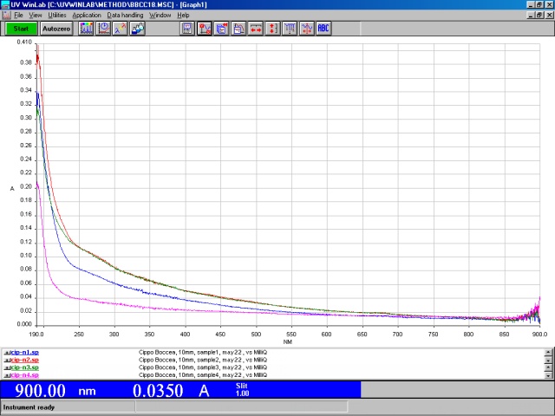
Task: Click the small icon beside cip-n3.sp
Action: click(7, 367)
